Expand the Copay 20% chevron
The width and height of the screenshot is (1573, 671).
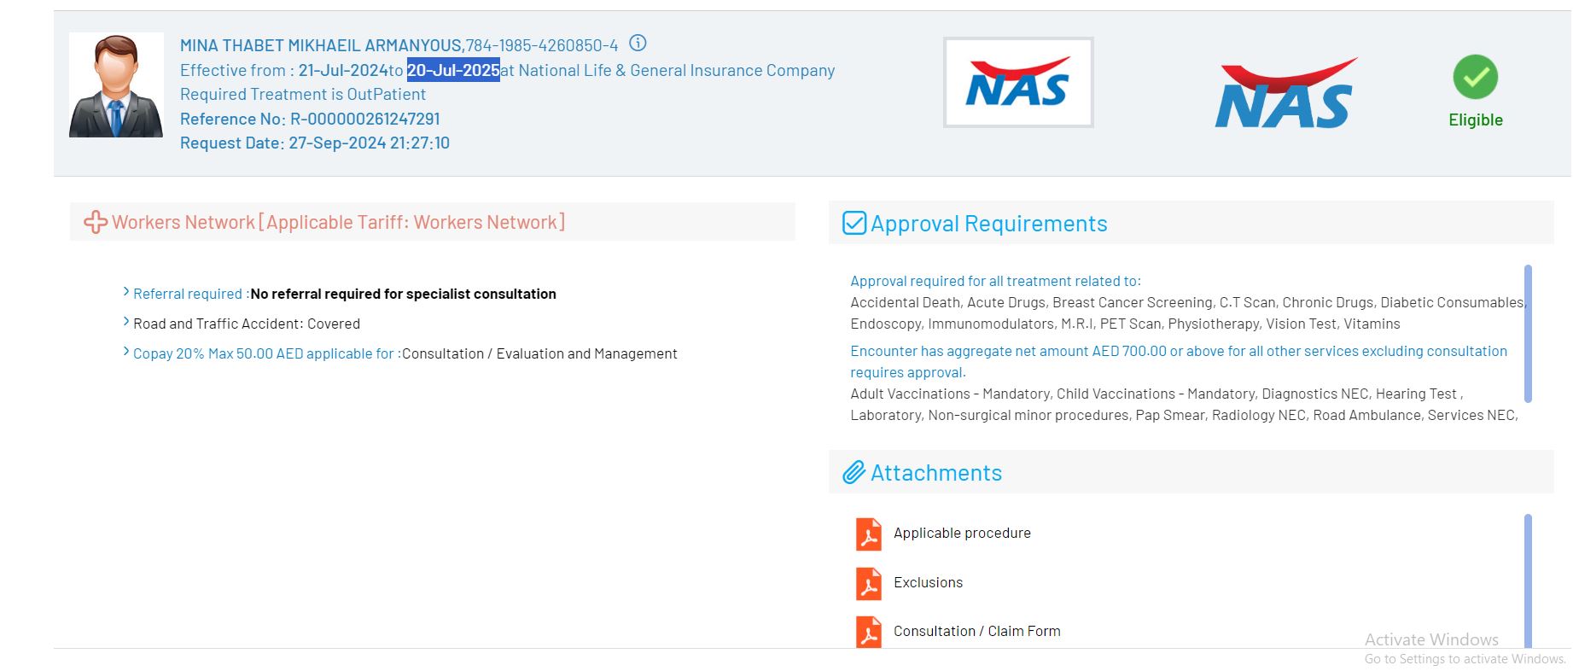click(x=126, y=352)
